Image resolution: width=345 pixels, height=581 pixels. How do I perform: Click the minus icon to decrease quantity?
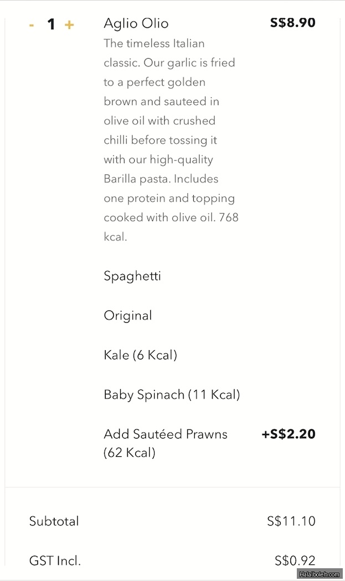[32, 24]
